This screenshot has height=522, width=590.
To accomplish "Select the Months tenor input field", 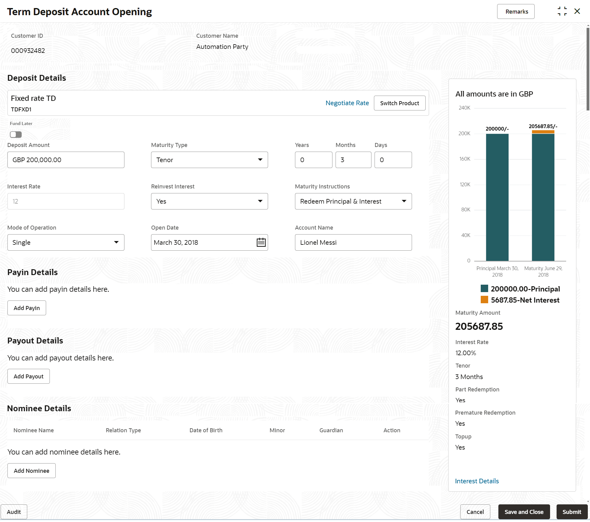I will point(353,160).
